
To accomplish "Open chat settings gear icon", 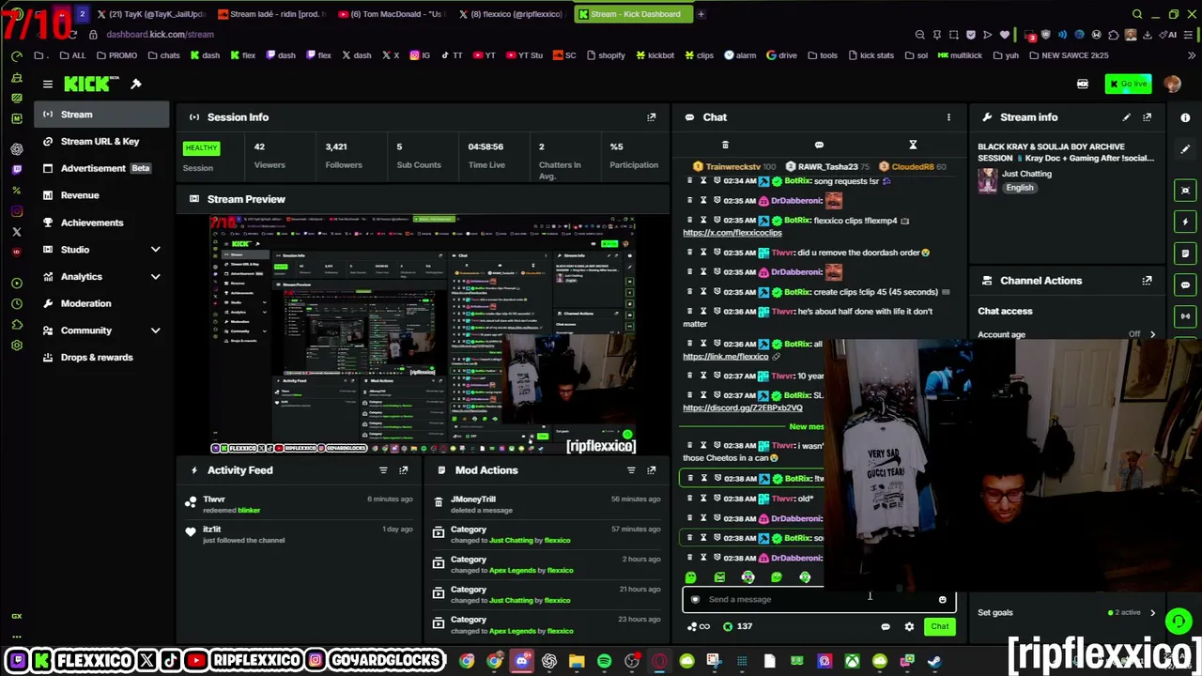I will (x=909, y=626).
